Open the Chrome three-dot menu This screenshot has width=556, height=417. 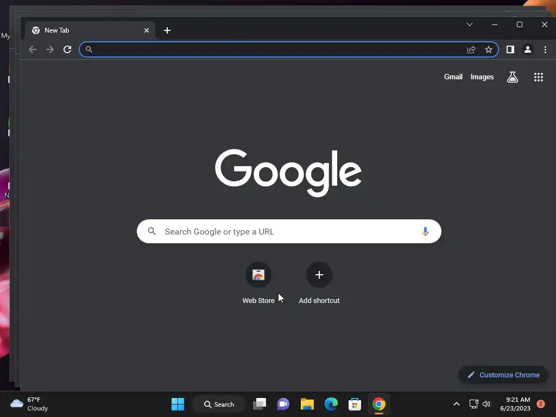(545, 49)
